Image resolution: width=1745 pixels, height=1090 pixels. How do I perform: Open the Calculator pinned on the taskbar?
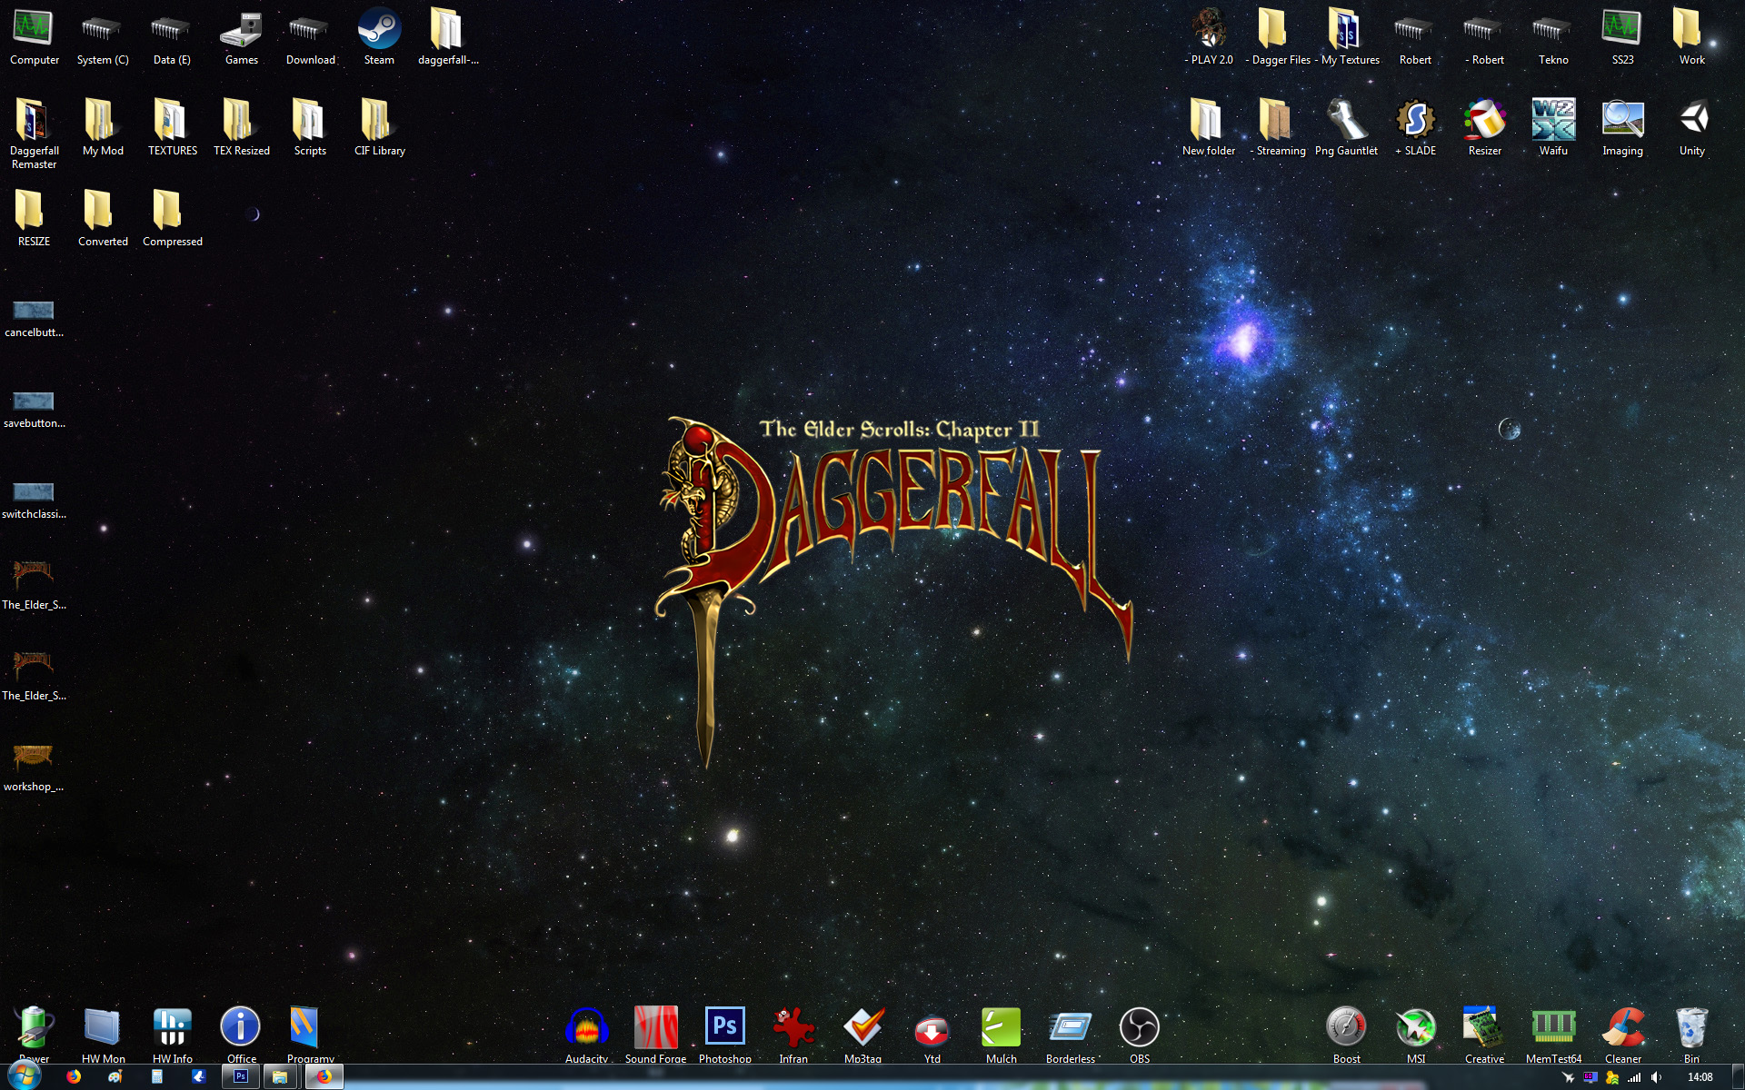pos(156,1077)
